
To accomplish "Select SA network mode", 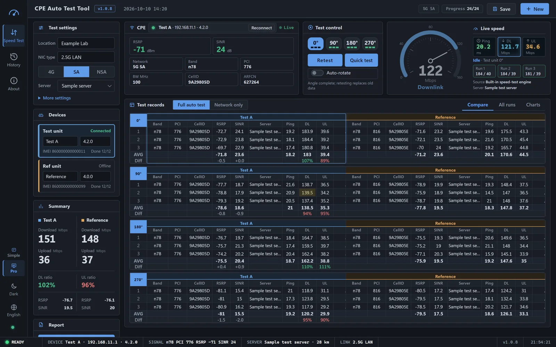I will tap(76, 72).
